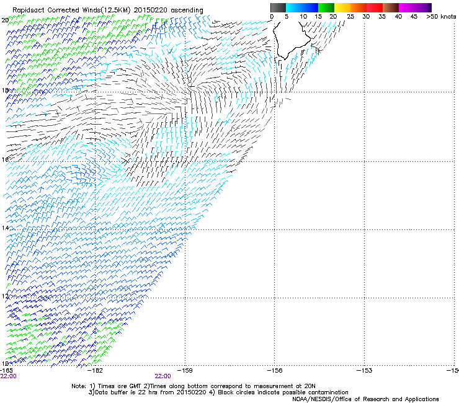Image resolution: width=459 pixels, height=403 pixels.
Task: Click the longitude label '-159'
Action: tap(185, 371)
